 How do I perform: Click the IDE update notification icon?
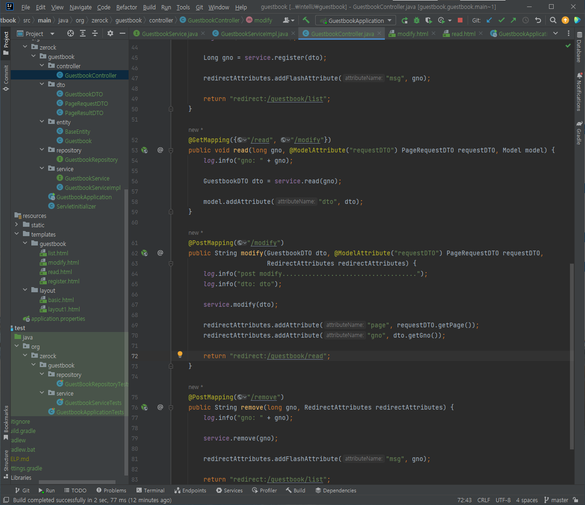pos(565,20)
